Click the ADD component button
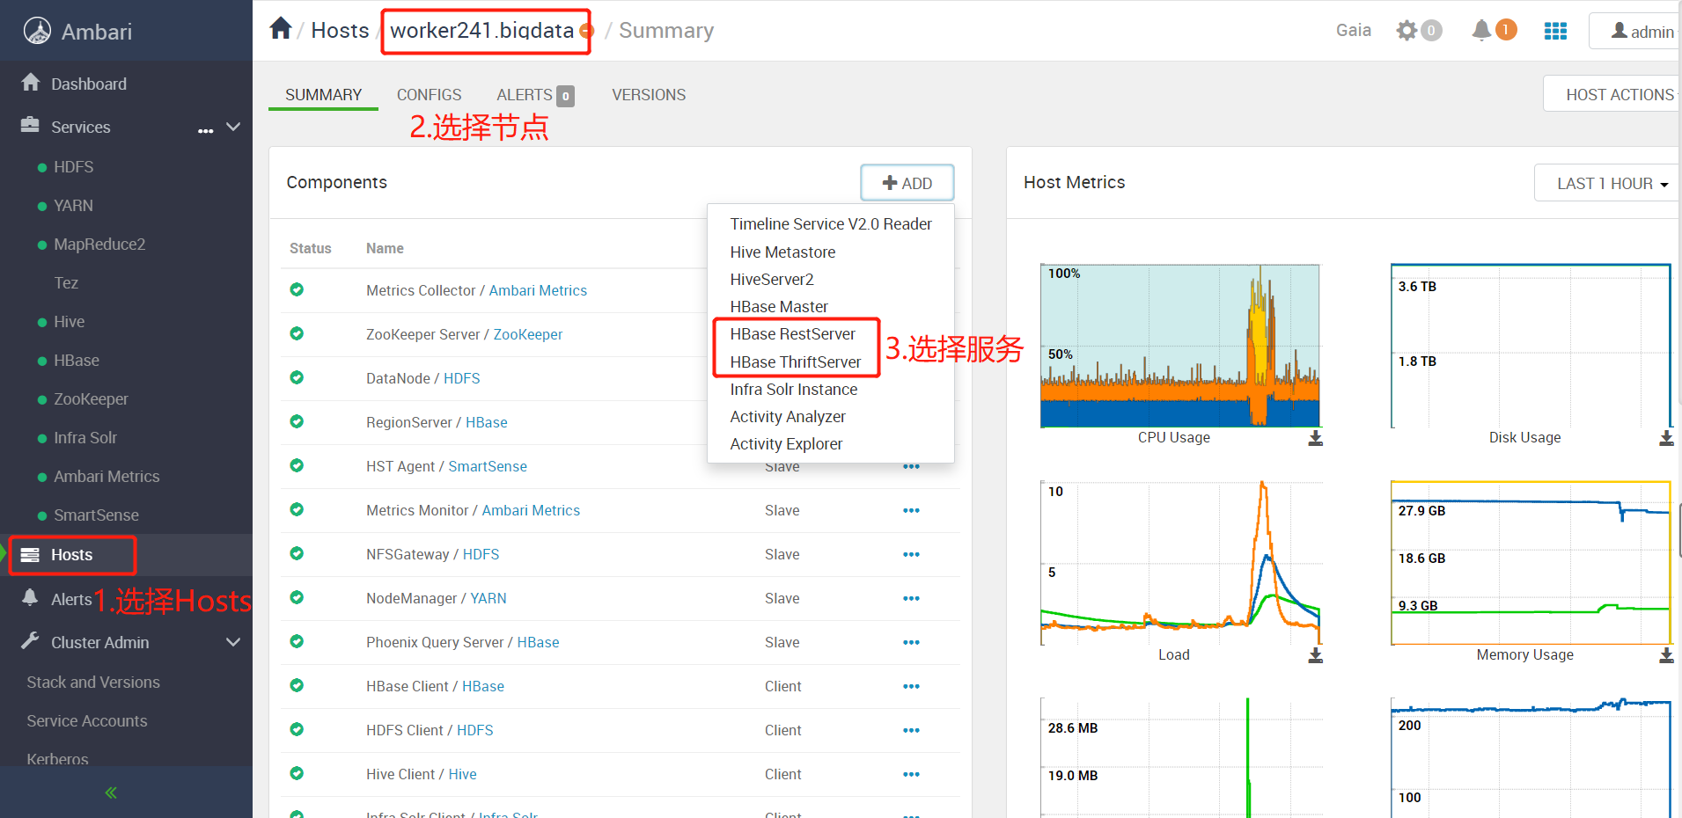 click(x=907, y=183)
